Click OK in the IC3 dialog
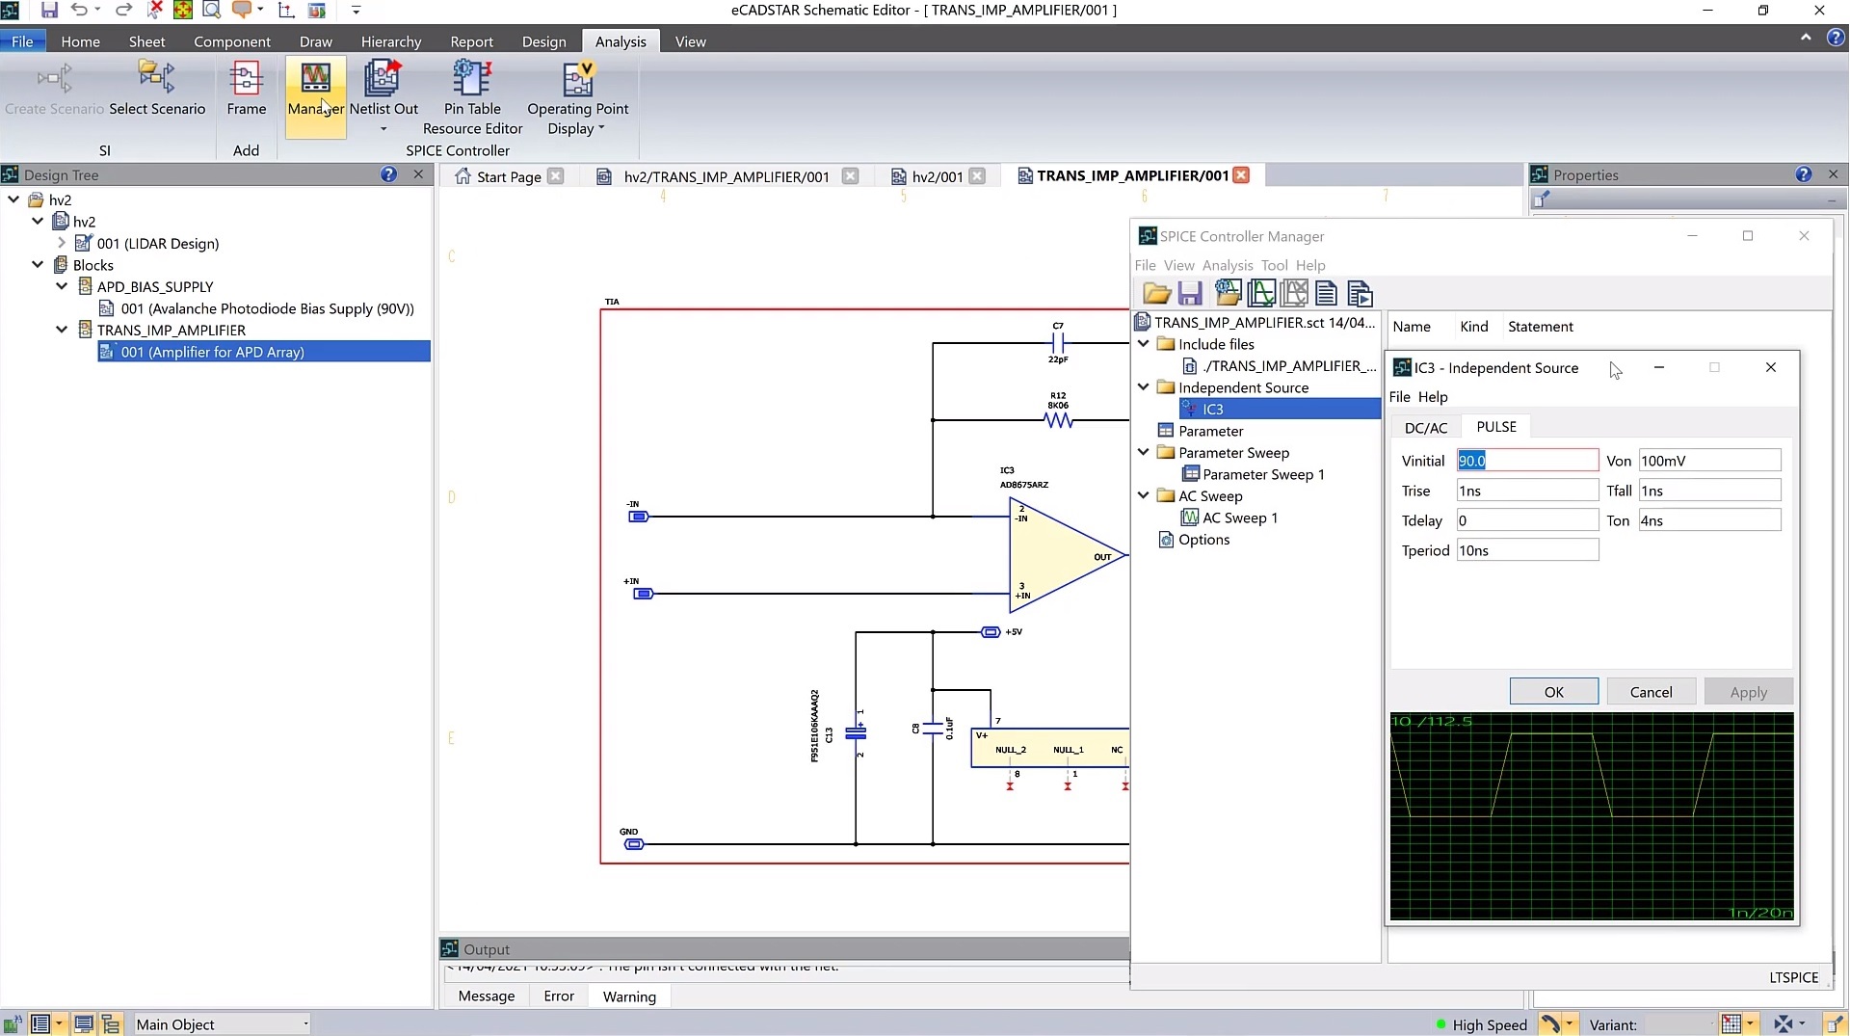The width and height of the screenshot is (1850, 1036). coord(1552,691)
